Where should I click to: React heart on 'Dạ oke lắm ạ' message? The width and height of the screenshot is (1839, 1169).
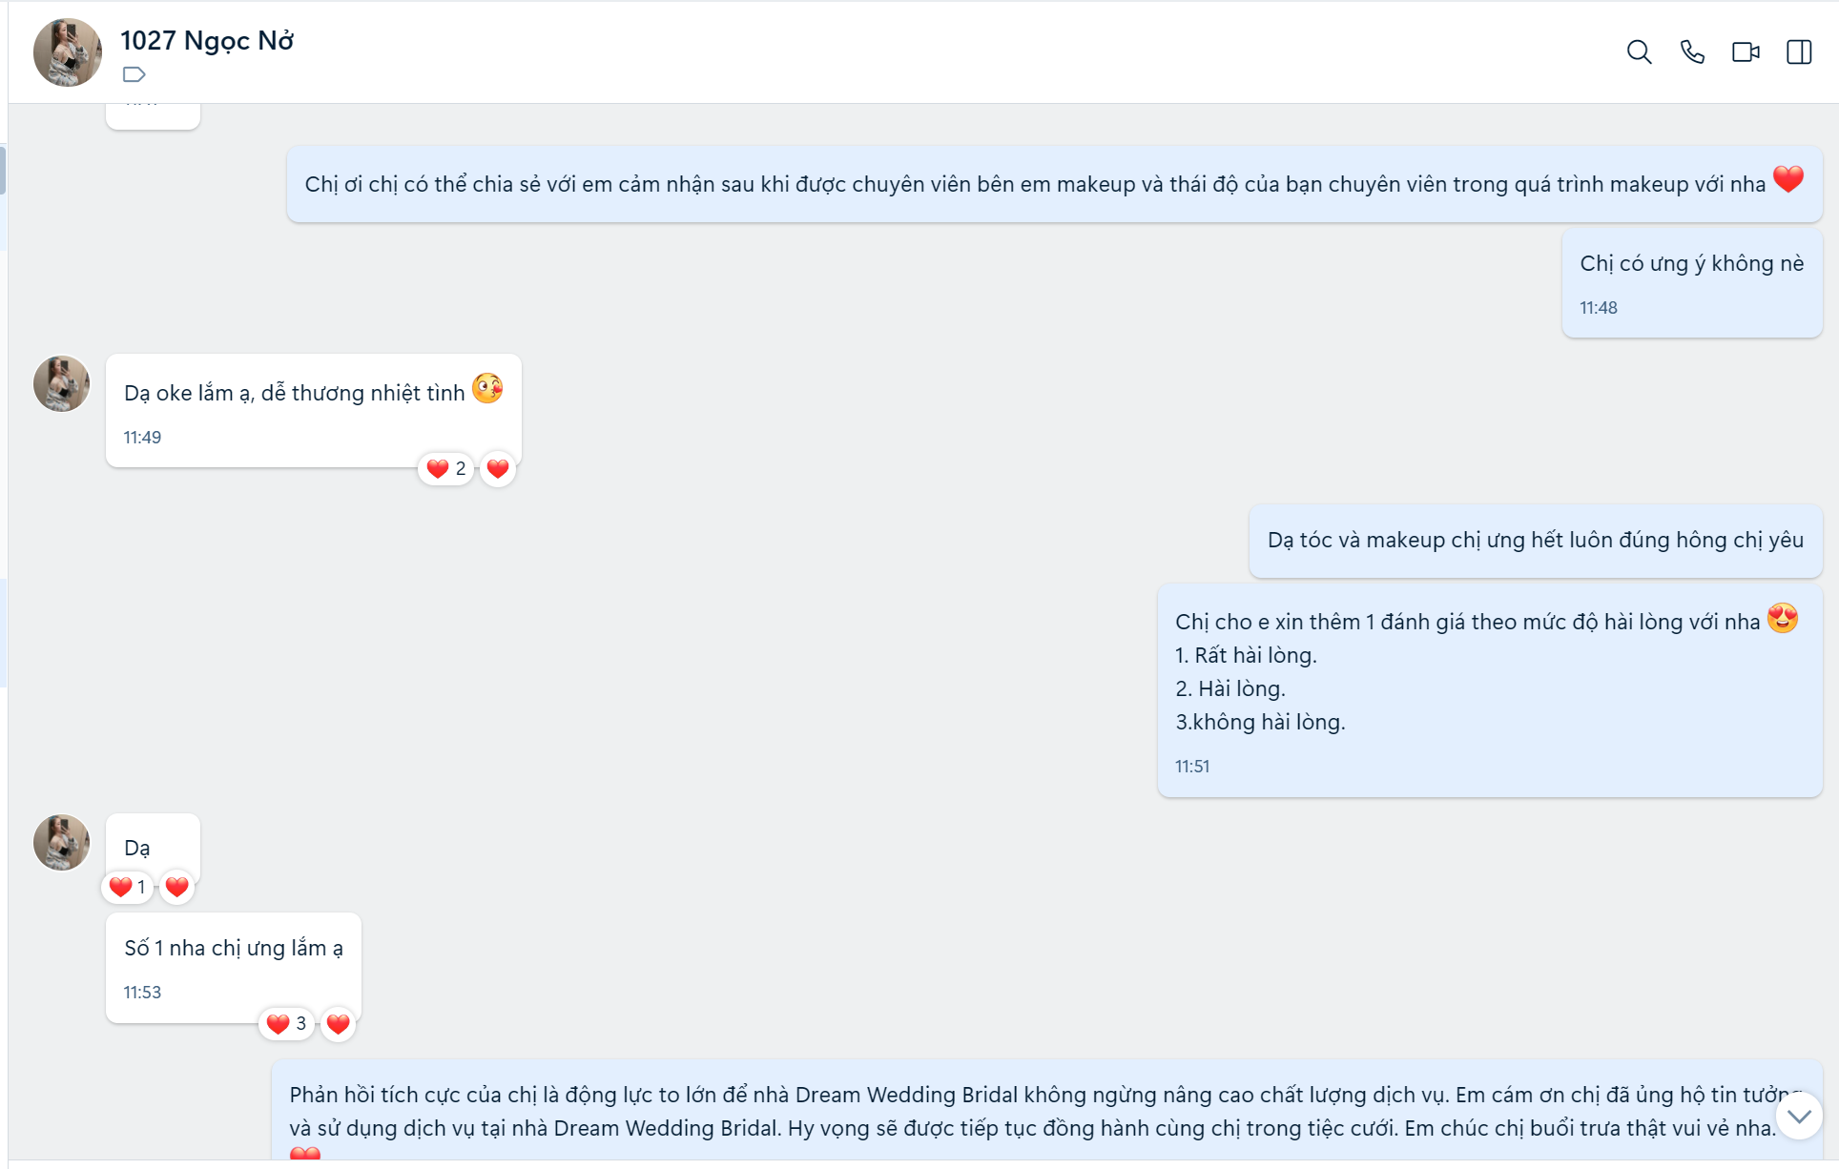[x=498, y=468]
